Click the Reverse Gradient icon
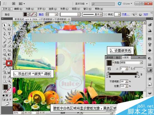154x115 pixels. (109, 69)
